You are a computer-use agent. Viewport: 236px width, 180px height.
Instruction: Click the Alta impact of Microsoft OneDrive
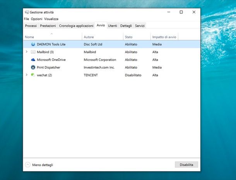(155, 60)
